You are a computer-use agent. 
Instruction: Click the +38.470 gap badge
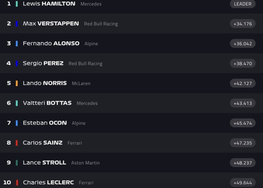243,63
